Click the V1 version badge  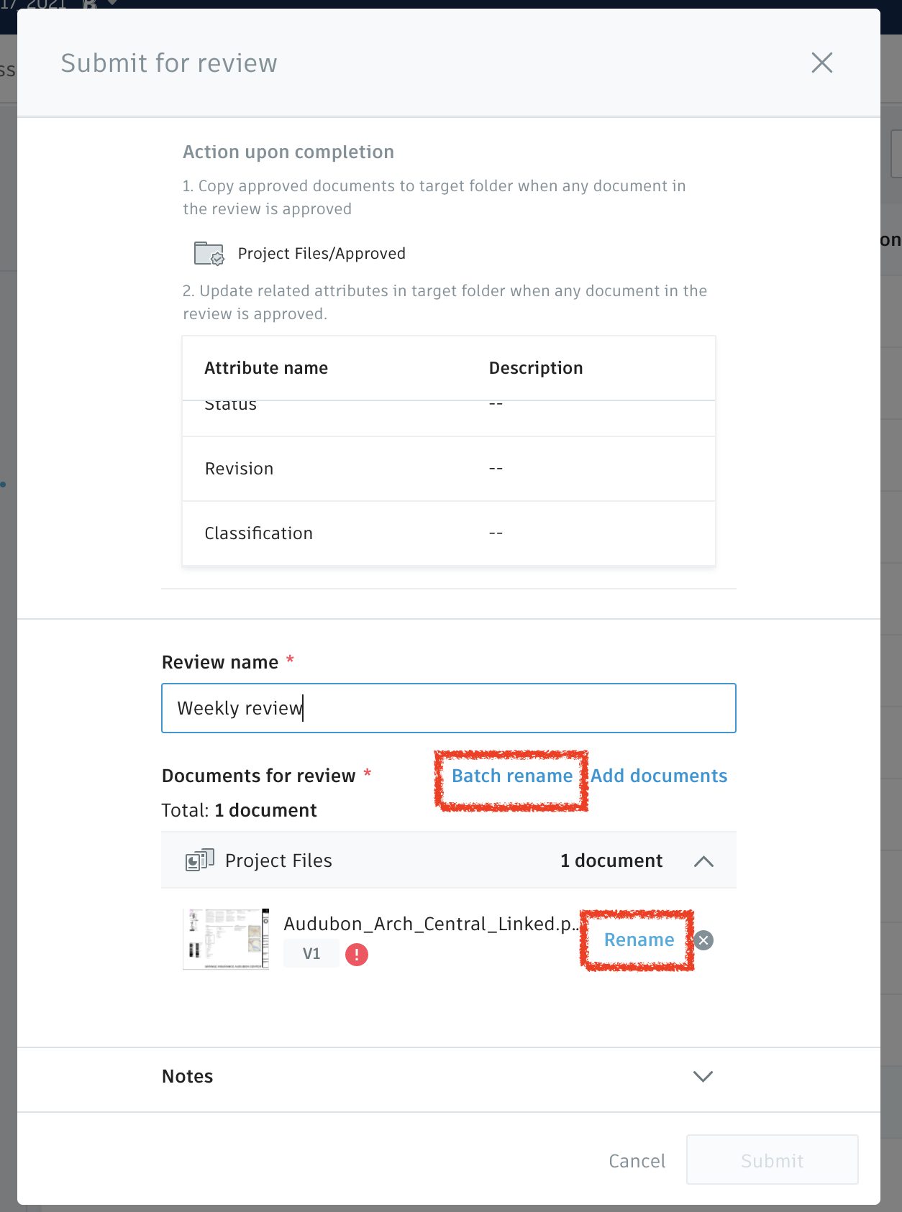tap(311, 954)
